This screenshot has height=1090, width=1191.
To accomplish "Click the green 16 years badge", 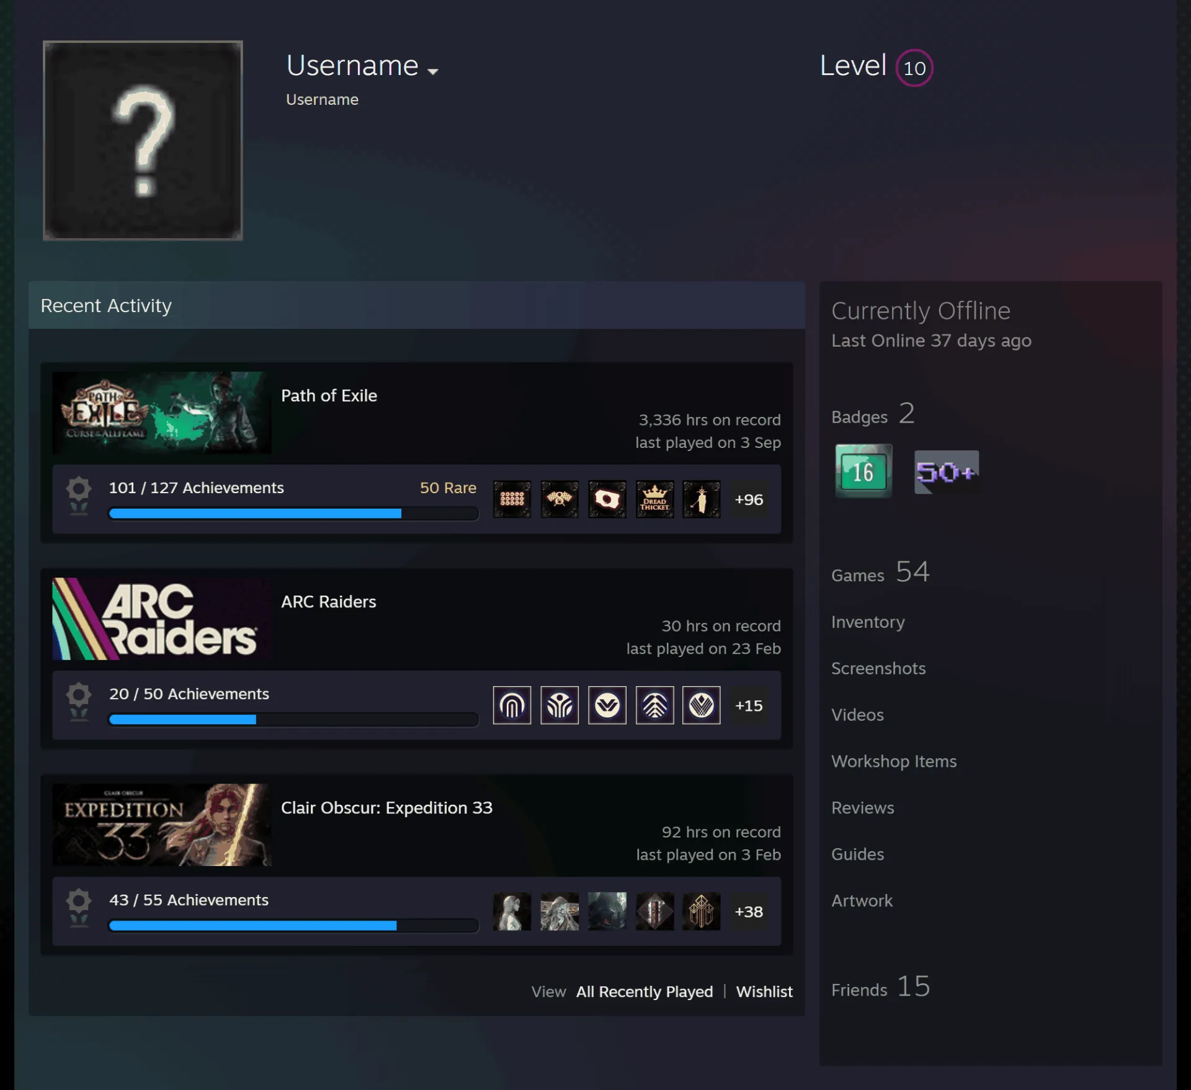I will click(863, 471).
